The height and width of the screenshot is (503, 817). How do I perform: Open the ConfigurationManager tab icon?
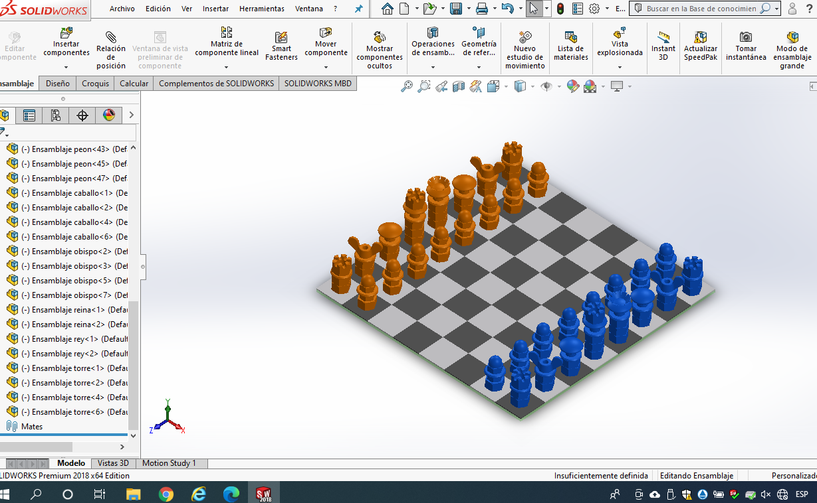tap(55, 115)
